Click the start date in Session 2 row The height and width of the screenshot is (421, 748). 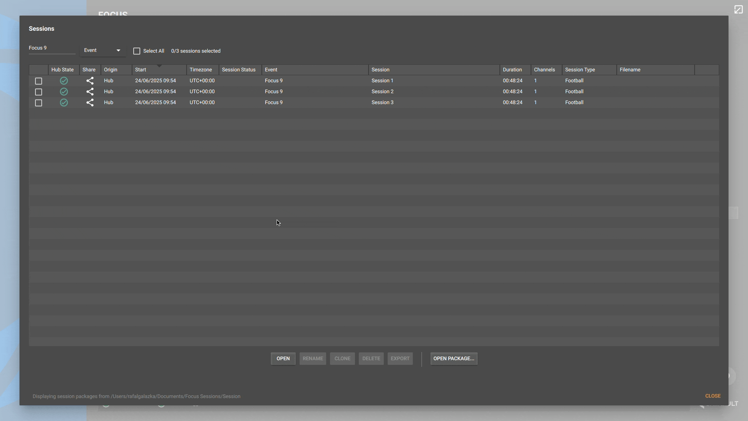pyautogui.click(x=155, y=92)
